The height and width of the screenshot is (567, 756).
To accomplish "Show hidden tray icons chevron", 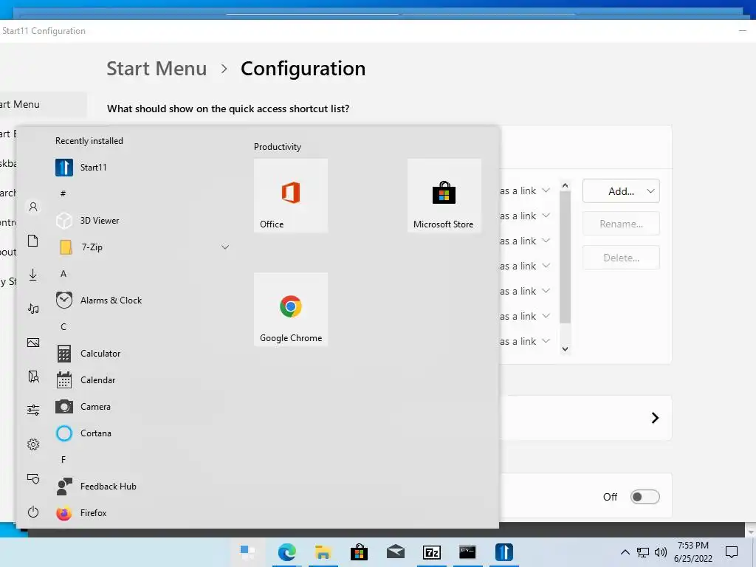I will tap(625, 552).
